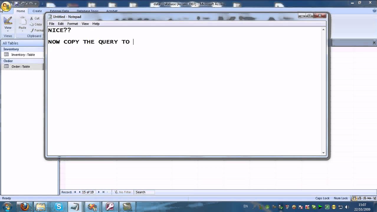Viewport: 377px width, 212px height.
Task: Click the current record box 15 of 19
Action: (x=88, y=192)
